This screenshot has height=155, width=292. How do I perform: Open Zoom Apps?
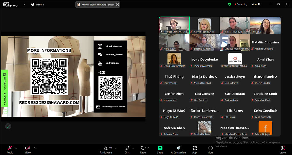click(195, 150)
